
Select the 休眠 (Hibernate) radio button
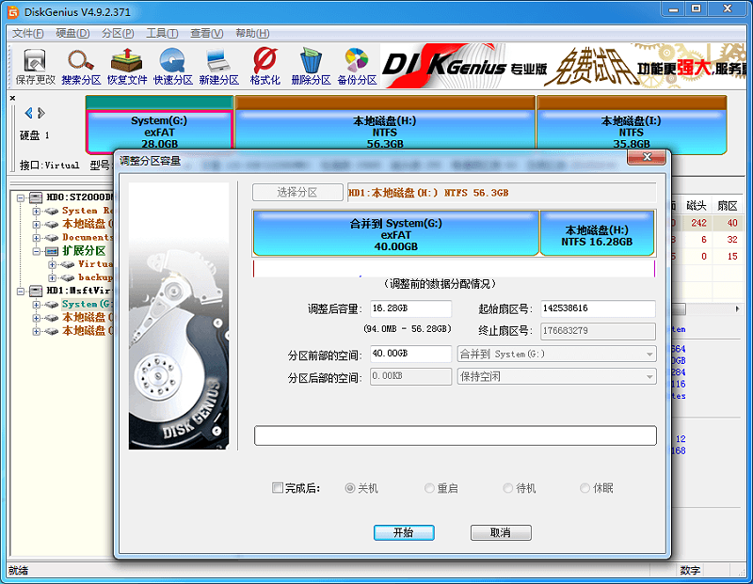coord(585,488)
